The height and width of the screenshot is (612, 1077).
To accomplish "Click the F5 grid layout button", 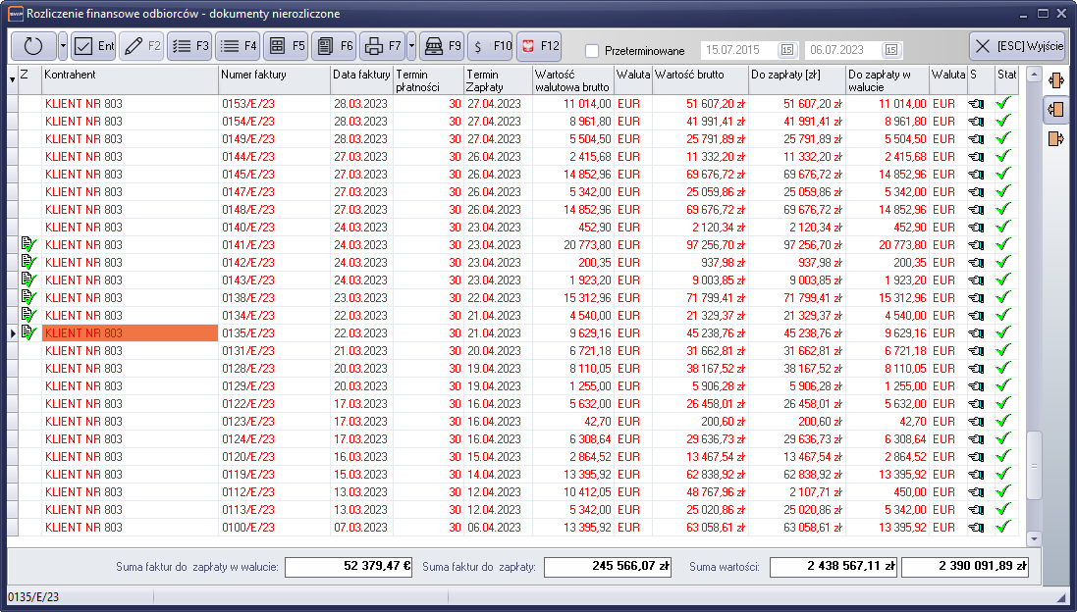I will (286, 46).
